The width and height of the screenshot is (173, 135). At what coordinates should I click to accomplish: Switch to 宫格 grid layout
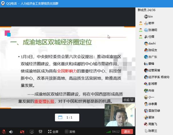70,132
